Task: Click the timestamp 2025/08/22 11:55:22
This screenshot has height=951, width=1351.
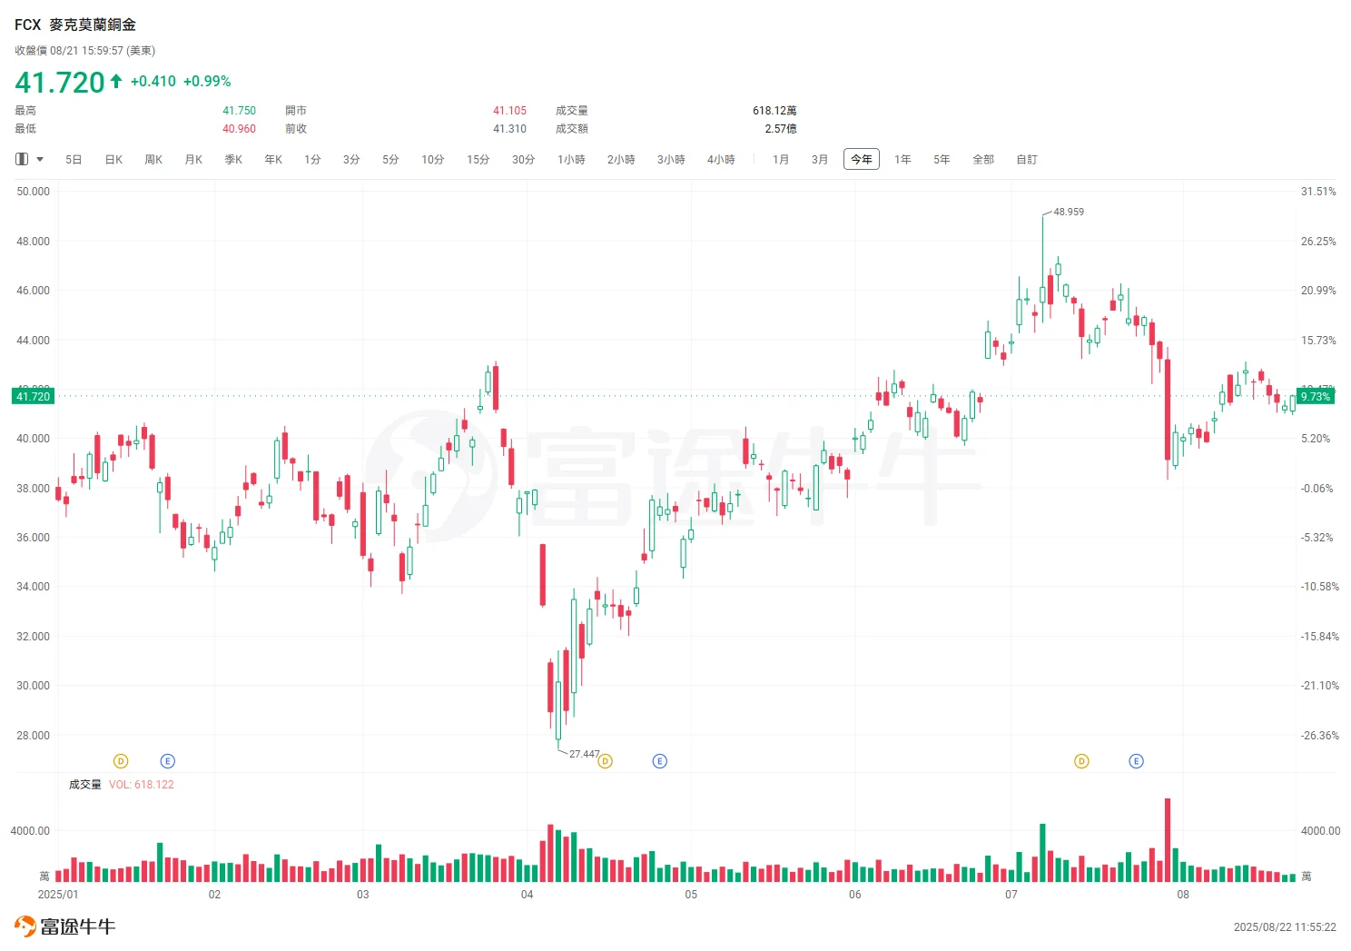Action: [x=1285, y=927]
